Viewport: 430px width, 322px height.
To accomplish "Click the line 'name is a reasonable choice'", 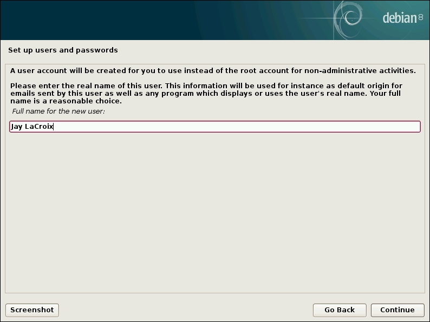I will click(x=66, y=101).
